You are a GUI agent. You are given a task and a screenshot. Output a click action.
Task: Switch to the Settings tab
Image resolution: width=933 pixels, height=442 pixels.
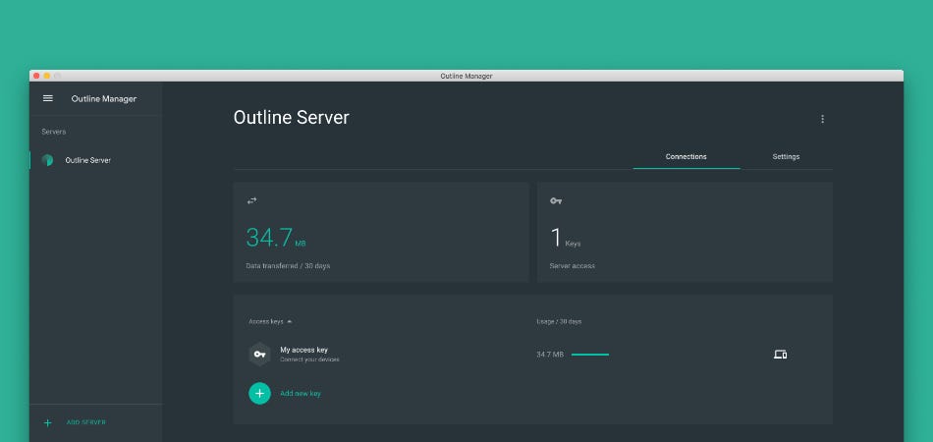pos(786,157)
